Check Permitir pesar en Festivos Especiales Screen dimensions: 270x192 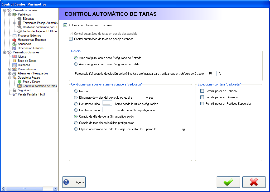202,104
